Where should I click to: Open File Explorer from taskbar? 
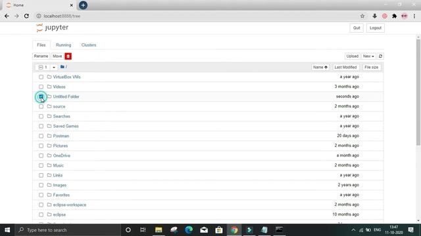coord(159,230)
